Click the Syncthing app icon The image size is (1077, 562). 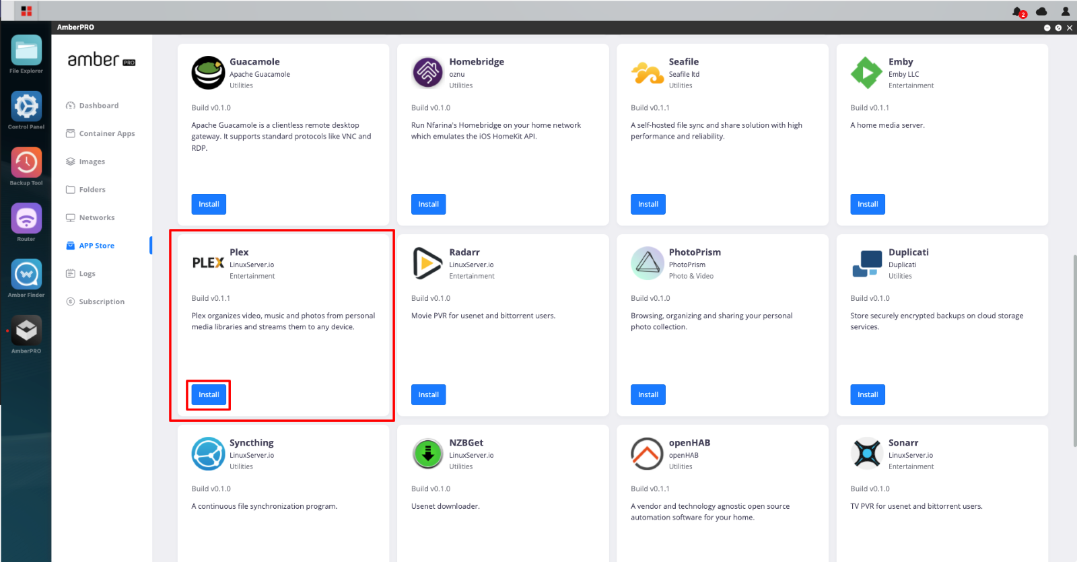coord(208,454)
